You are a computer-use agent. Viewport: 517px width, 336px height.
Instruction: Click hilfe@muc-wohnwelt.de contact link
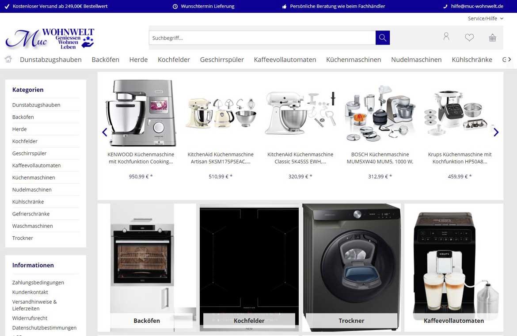coord(477,6)
